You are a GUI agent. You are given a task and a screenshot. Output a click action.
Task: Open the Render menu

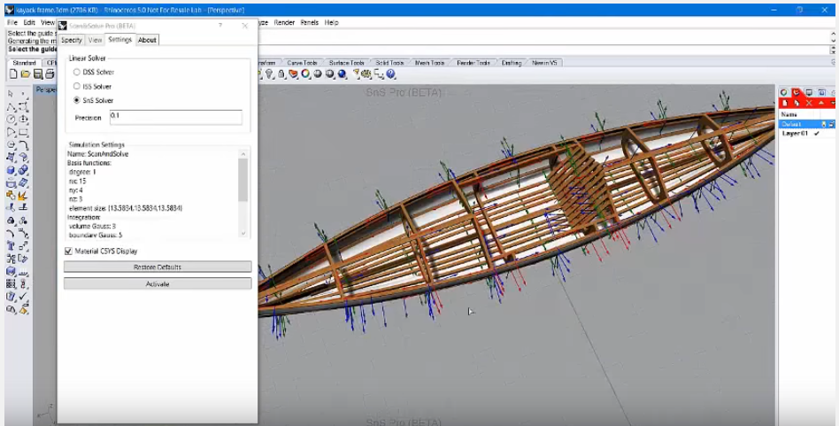(x=284, y=22)
